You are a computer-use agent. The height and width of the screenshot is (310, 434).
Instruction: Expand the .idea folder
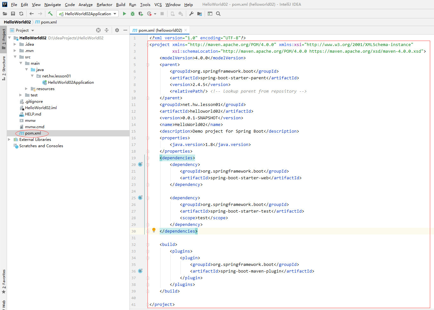tap(15, 44)
